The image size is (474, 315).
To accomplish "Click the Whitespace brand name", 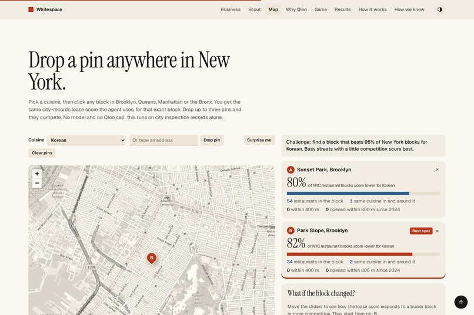I will coord(49,9).
